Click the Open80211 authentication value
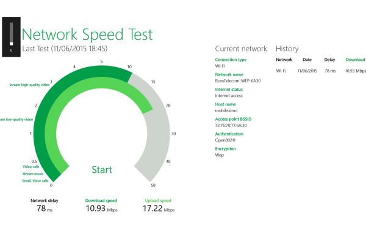This screenshot has width=366, height=244. pyautogui.click(x=225, y=140)
